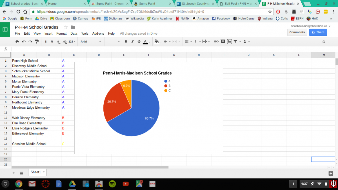The width and height of the screenshot is (338, 190).
Task: Open the fill color picker
Action: pos(158,42)
